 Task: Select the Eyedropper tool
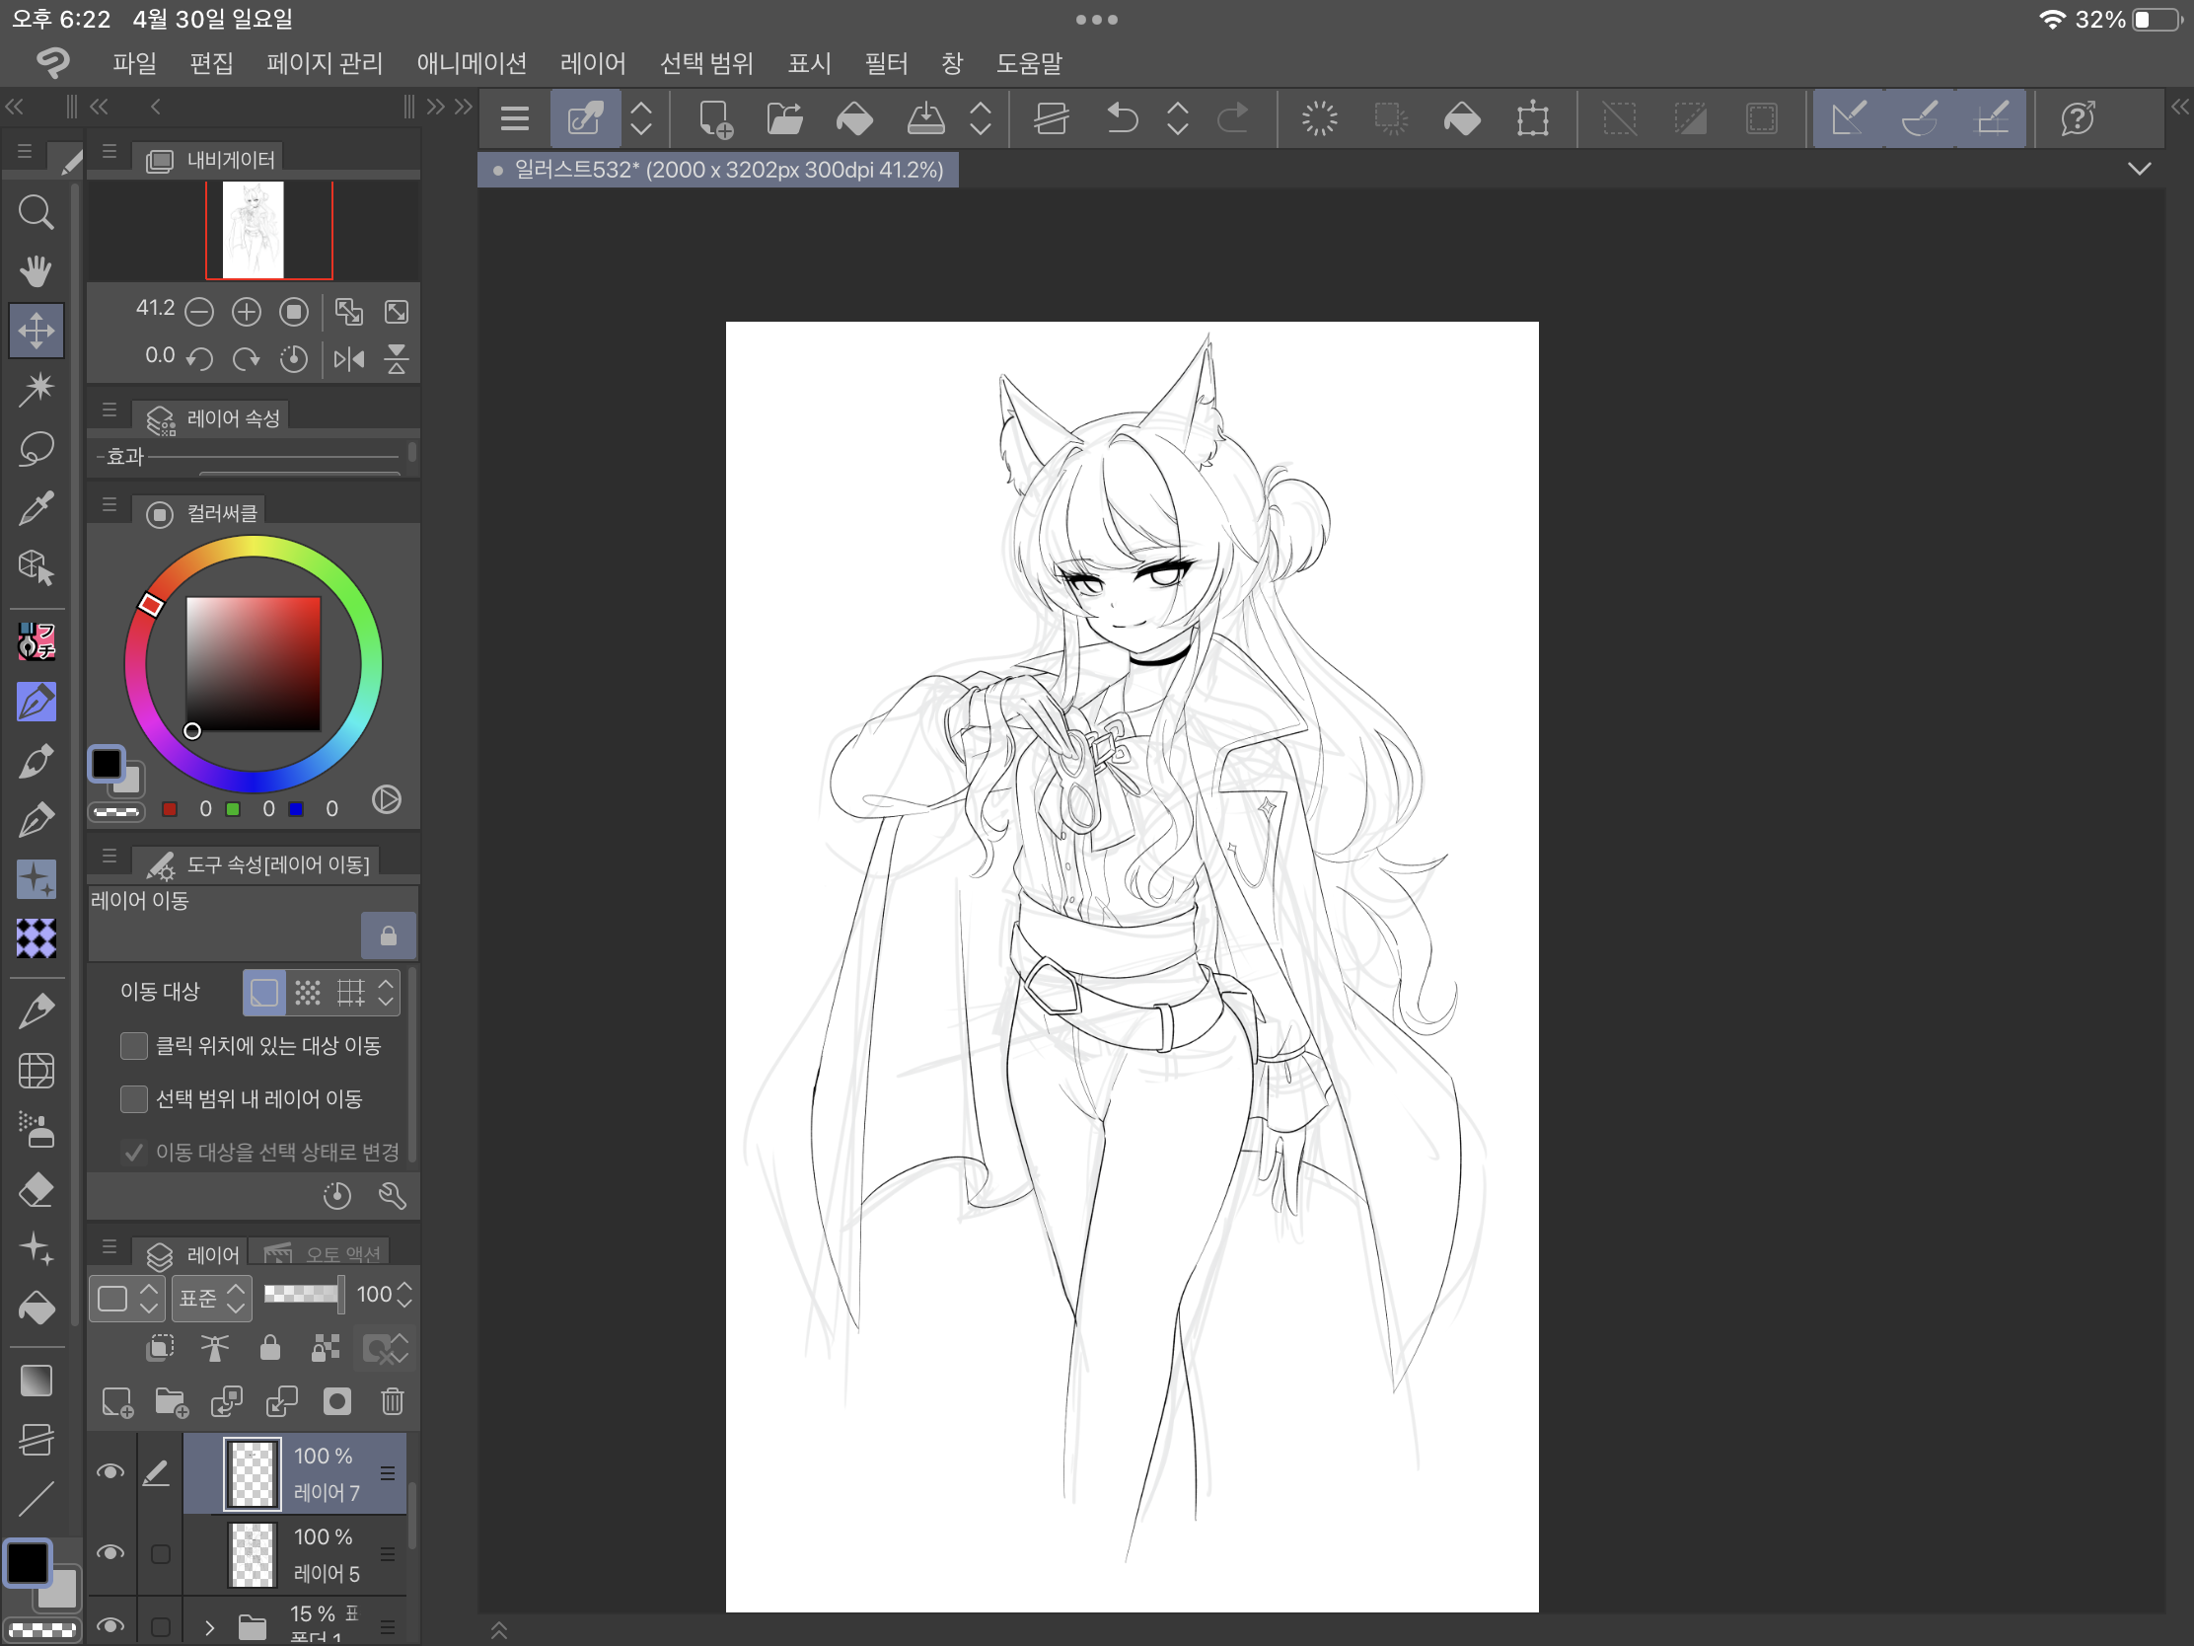pyautogui.click(x=36, y=508)
